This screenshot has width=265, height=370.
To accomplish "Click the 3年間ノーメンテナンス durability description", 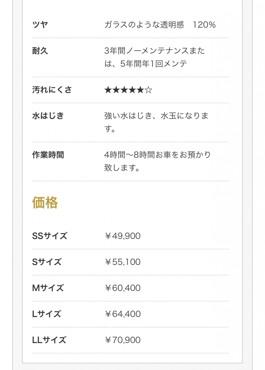I will click(x=154, y=57).
